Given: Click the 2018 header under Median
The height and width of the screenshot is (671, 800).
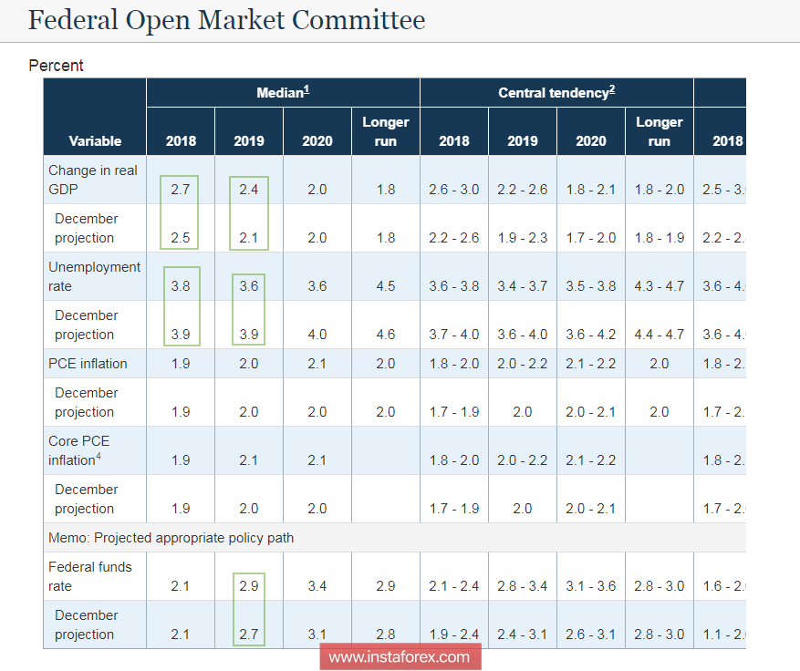Looking at the screenshot, I should [180, 141].
